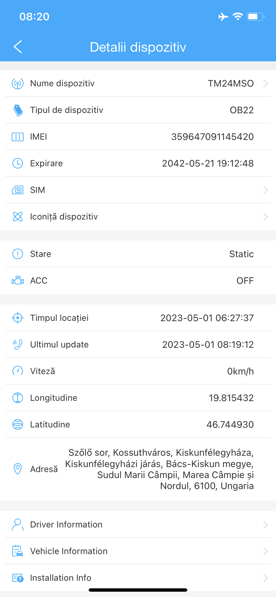Open the Driver Information row
Screen dimensions: 276x597
tap(138, 524)
